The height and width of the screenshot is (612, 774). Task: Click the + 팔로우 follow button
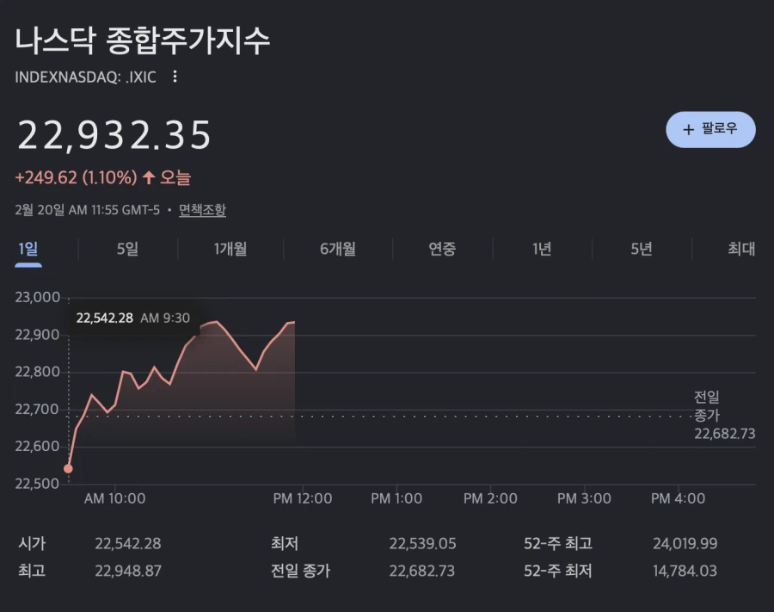(711, 129)
